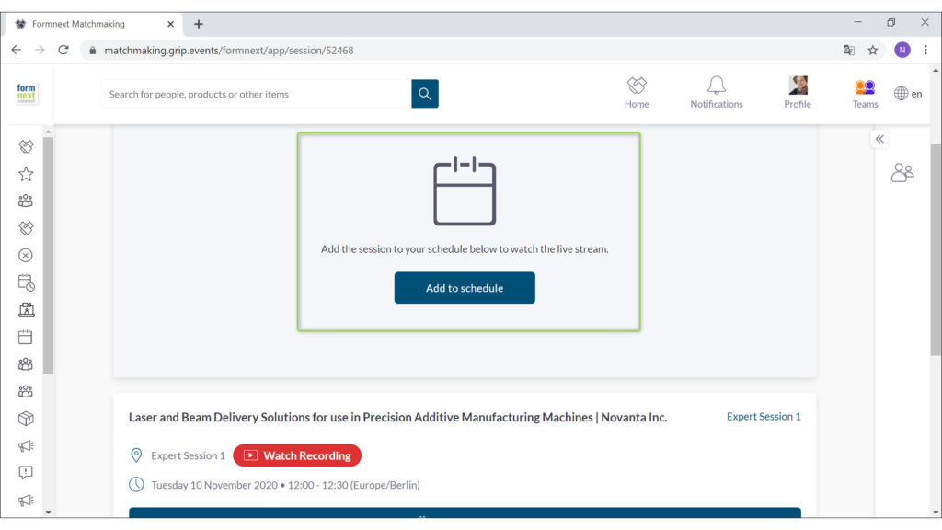Click the speech bubble exclamation sidebar icon
Screen dimensions: 942x530
(26, 473)
